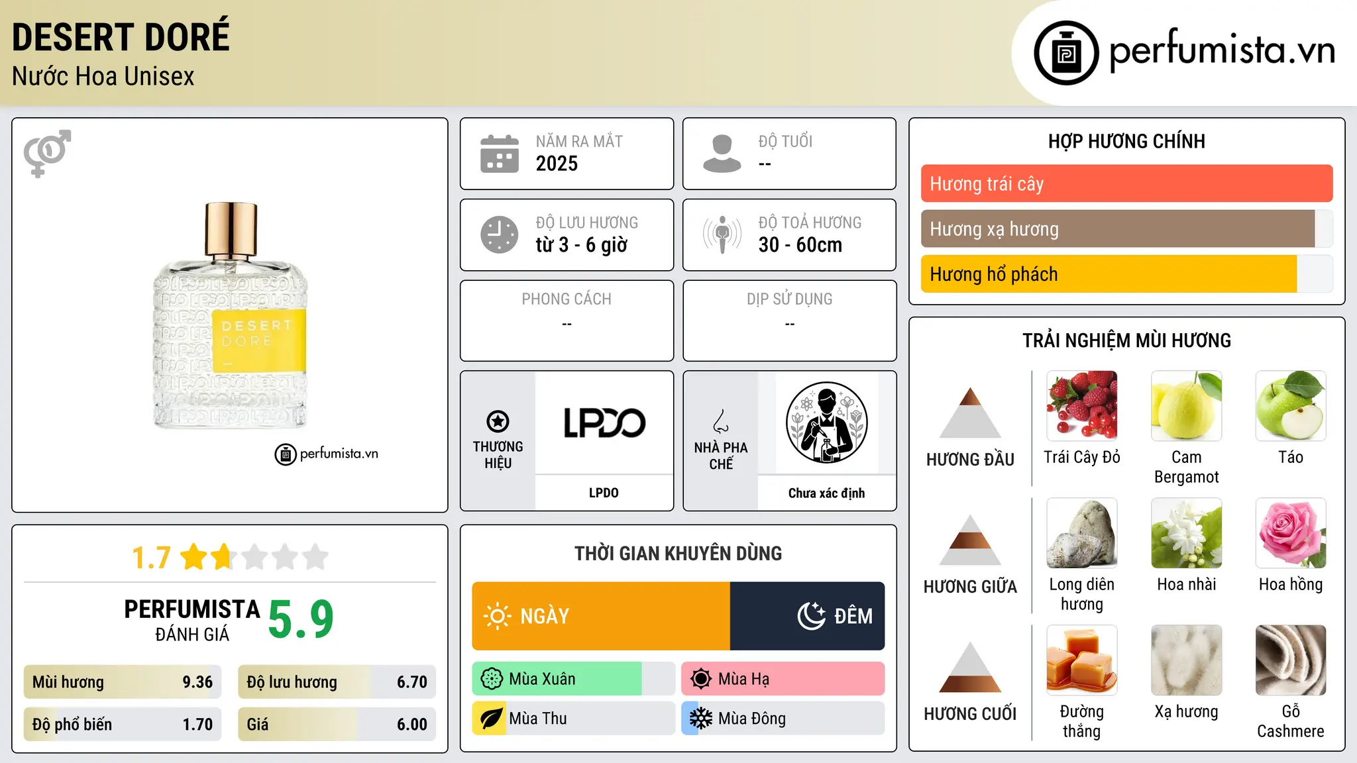1357x763 pixels.
Task: Select the Hoa nhài jasmine image
Action: [x=1187, y=533]
